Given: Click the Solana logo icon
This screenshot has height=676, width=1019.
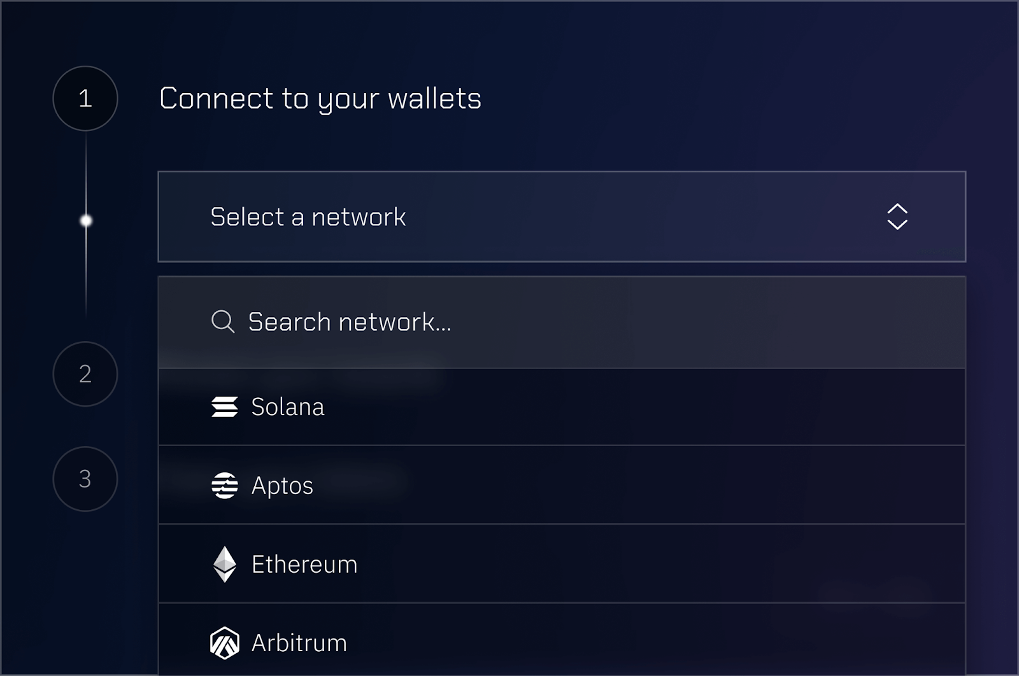Looking at the screenshot, I should pos(224,407).
